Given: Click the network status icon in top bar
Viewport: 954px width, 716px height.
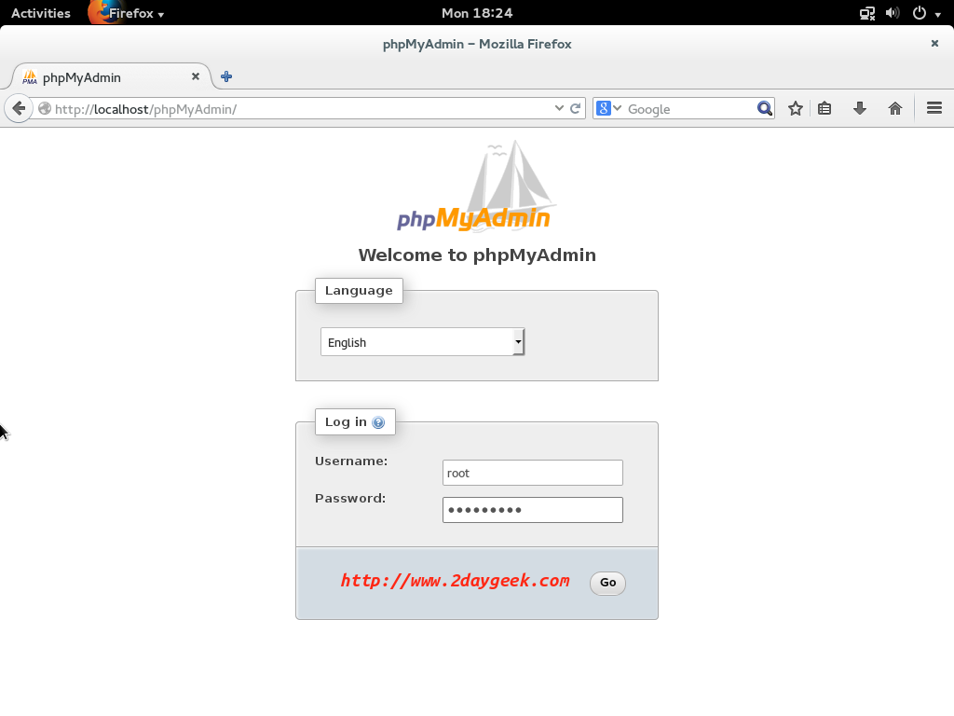Looking at the screenshot, I should click(x=867, y=13).
